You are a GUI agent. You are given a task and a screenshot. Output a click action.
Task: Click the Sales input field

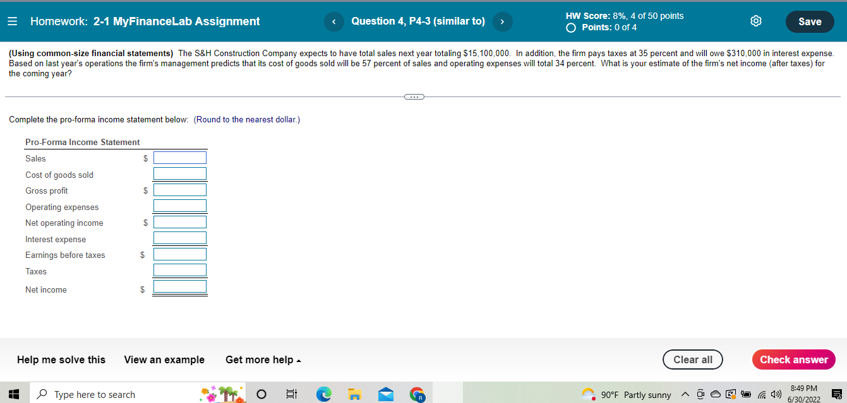coord(179,157)
